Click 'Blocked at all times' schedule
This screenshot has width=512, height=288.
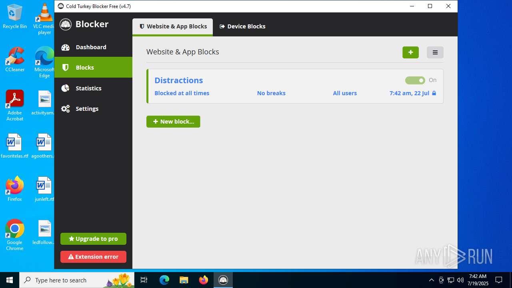point(182,93)
